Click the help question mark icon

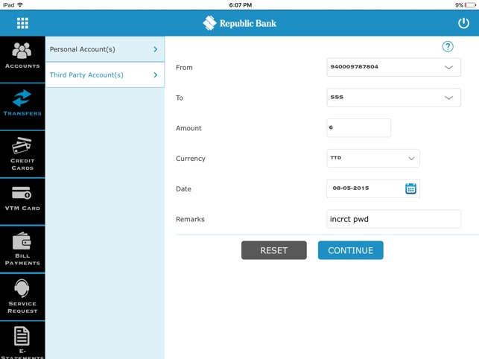click(x=448, y=47)
